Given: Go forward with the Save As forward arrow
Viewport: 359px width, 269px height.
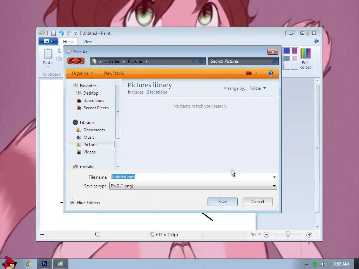Looking at the screenshot, I should coord(80,61).
